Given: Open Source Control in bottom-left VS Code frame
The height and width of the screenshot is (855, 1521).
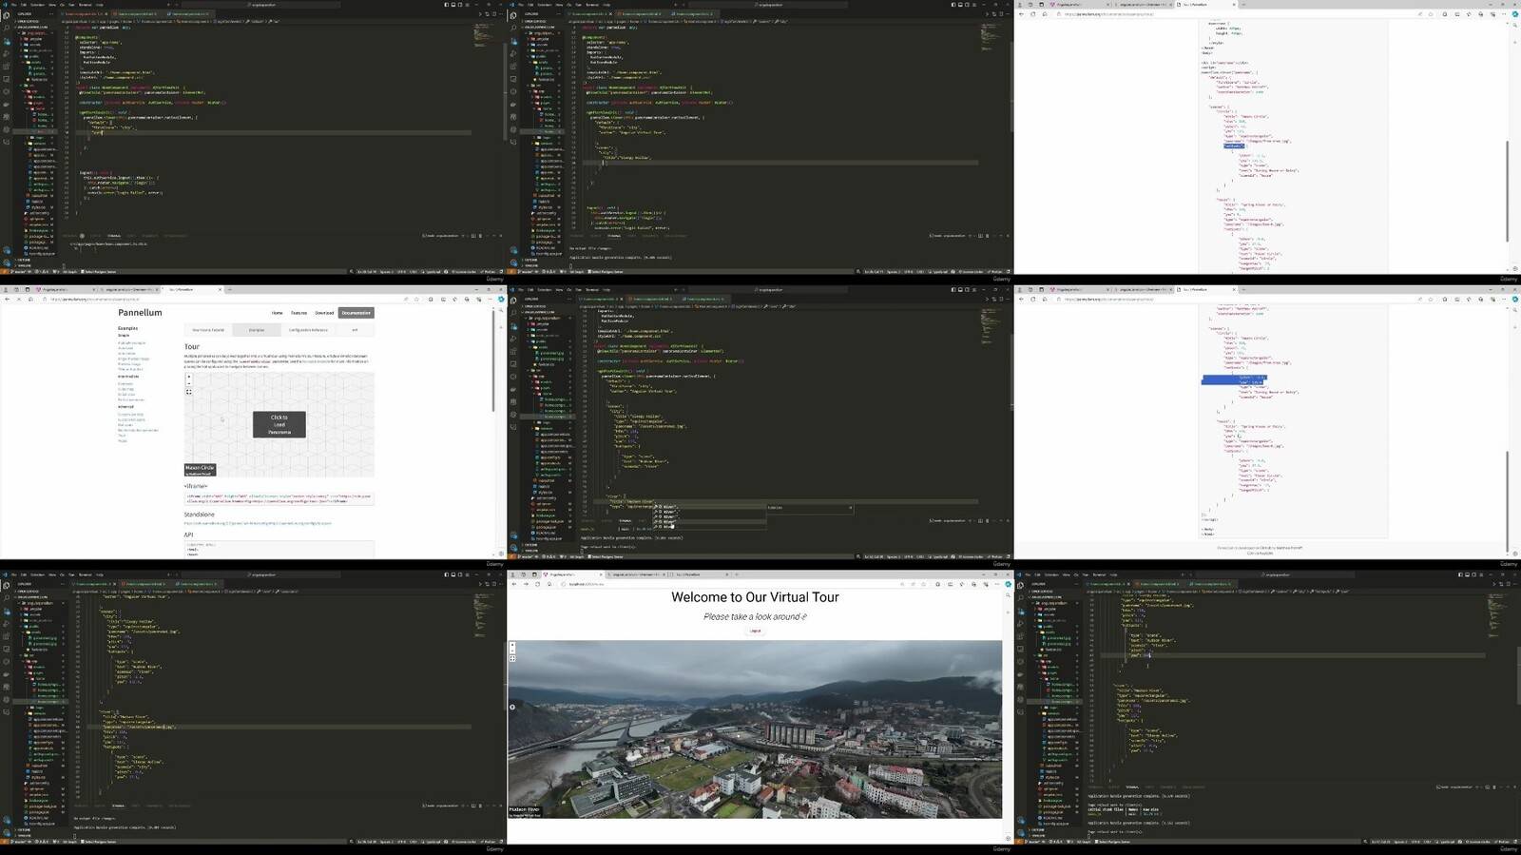Looking at the screenshot, I should click(x=7, y=612).
